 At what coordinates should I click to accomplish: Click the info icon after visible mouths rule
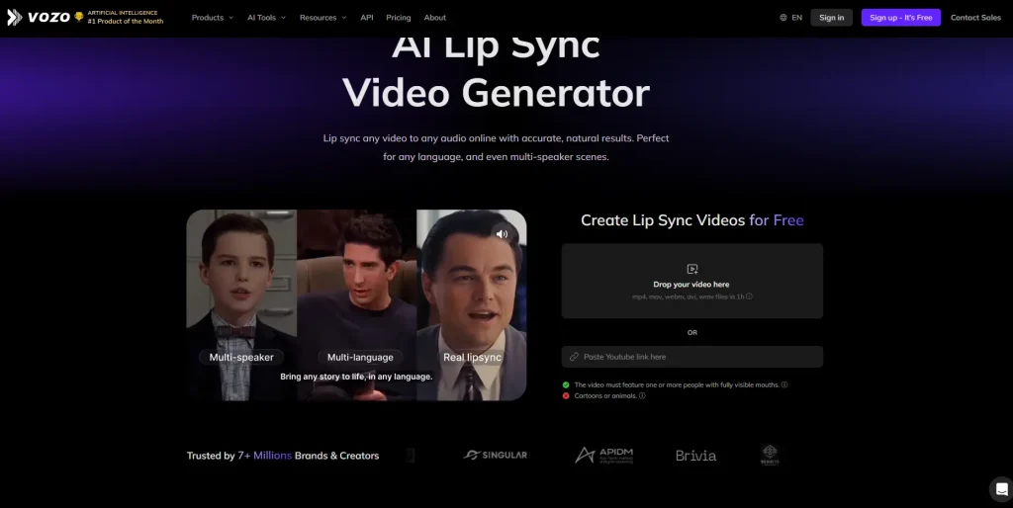(x=784, y=384)
